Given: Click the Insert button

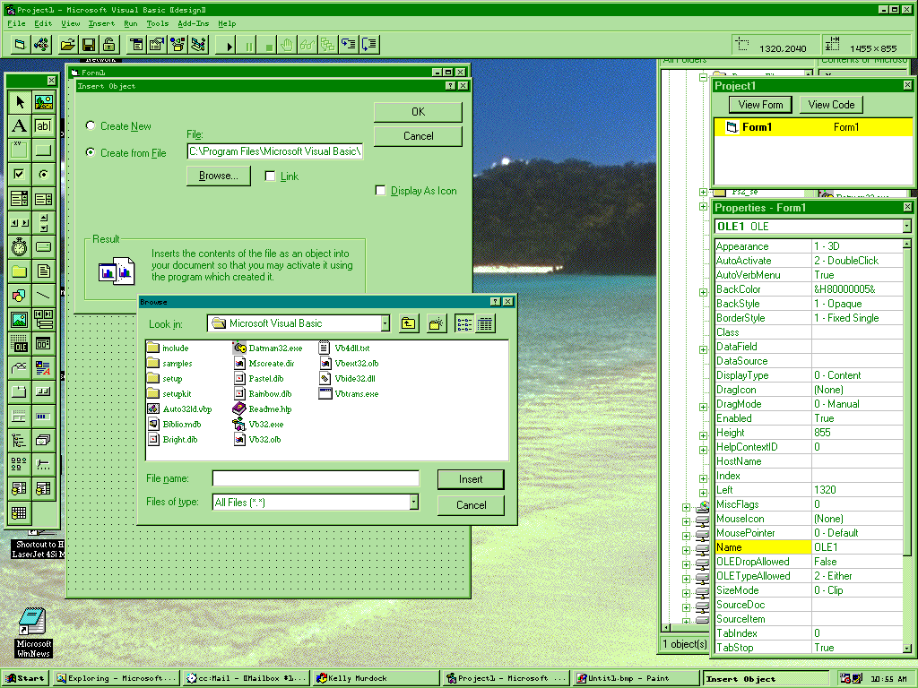Looking at the screenshot, I should tap(471, 479).
